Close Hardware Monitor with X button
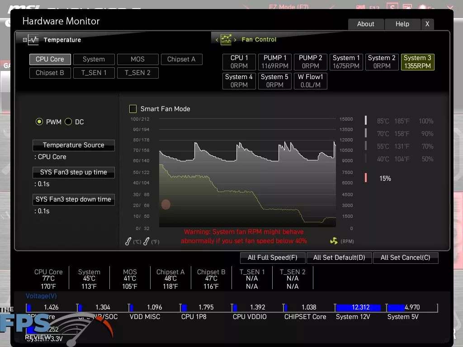 (427, 24)
